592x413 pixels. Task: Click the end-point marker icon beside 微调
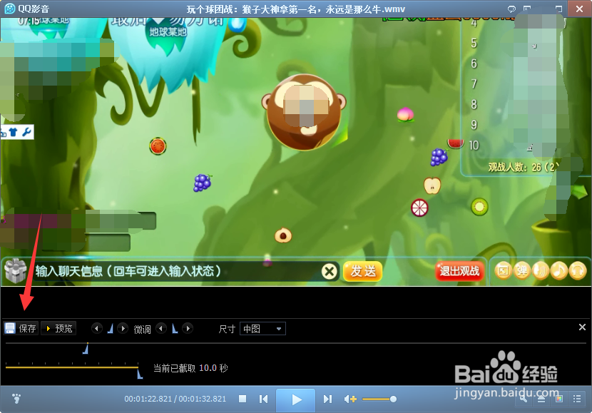tap(175, 328)
